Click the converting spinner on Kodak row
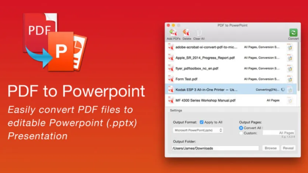The height and width of the screenshot is (173, 308). (x=283, y=90)
